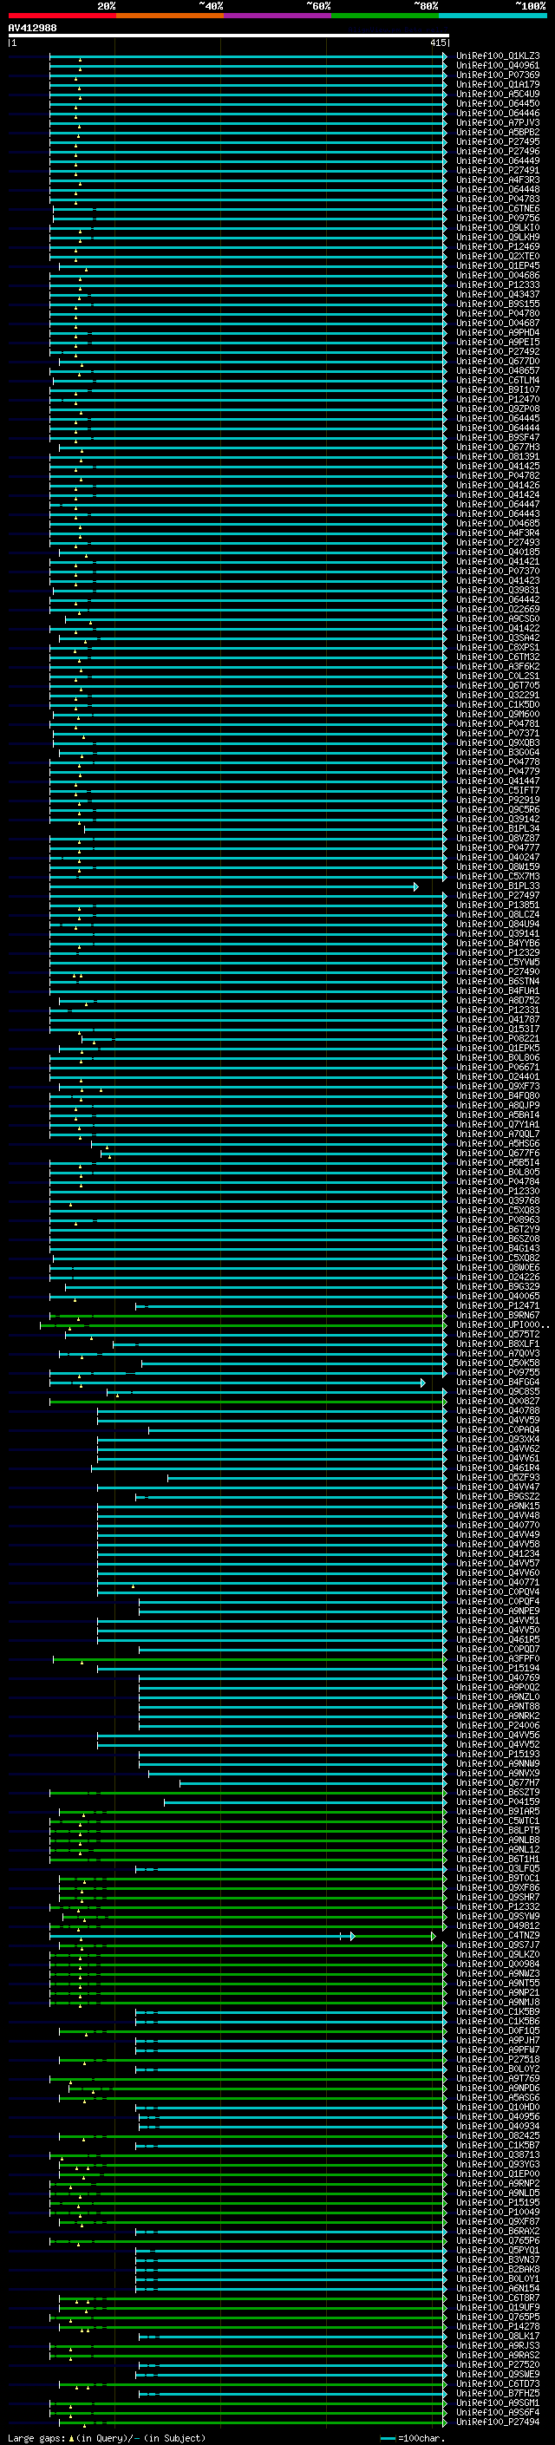Viewport: 555px width, 2445px height.
Task: Select hit label UniRef100_Q40961
Action: pyautogui.click(x=498, y=66)
